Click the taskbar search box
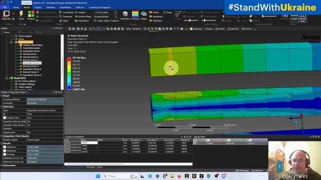321x180 pixels. point(120,176)
